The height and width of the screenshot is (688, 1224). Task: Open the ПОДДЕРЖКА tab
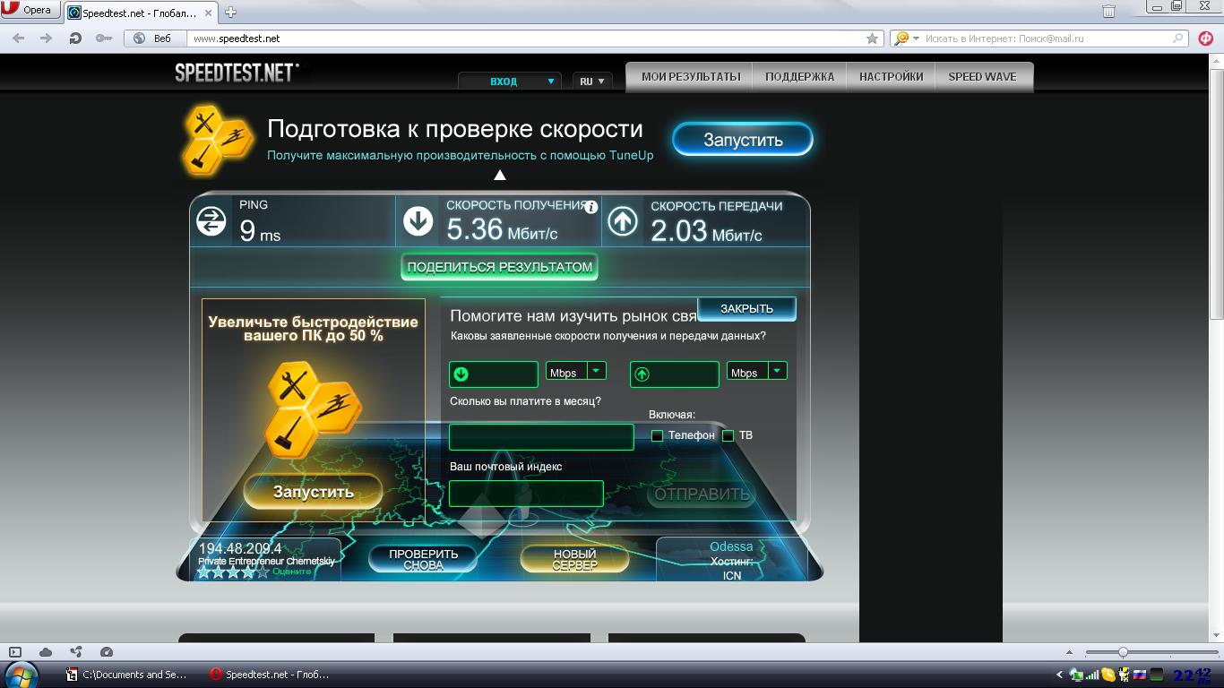point(799,77)
